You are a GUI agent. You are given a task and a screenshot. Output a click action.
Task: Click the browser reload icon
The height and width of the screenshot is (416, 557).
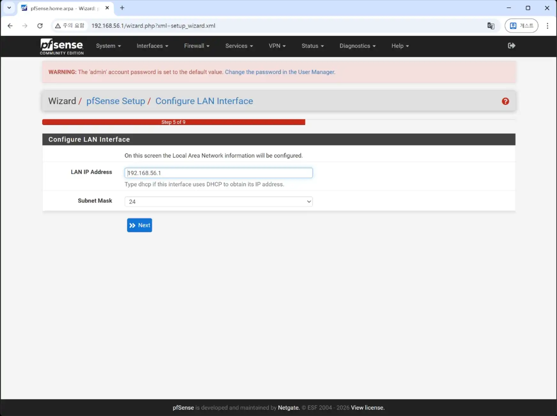tap(40, 26)
